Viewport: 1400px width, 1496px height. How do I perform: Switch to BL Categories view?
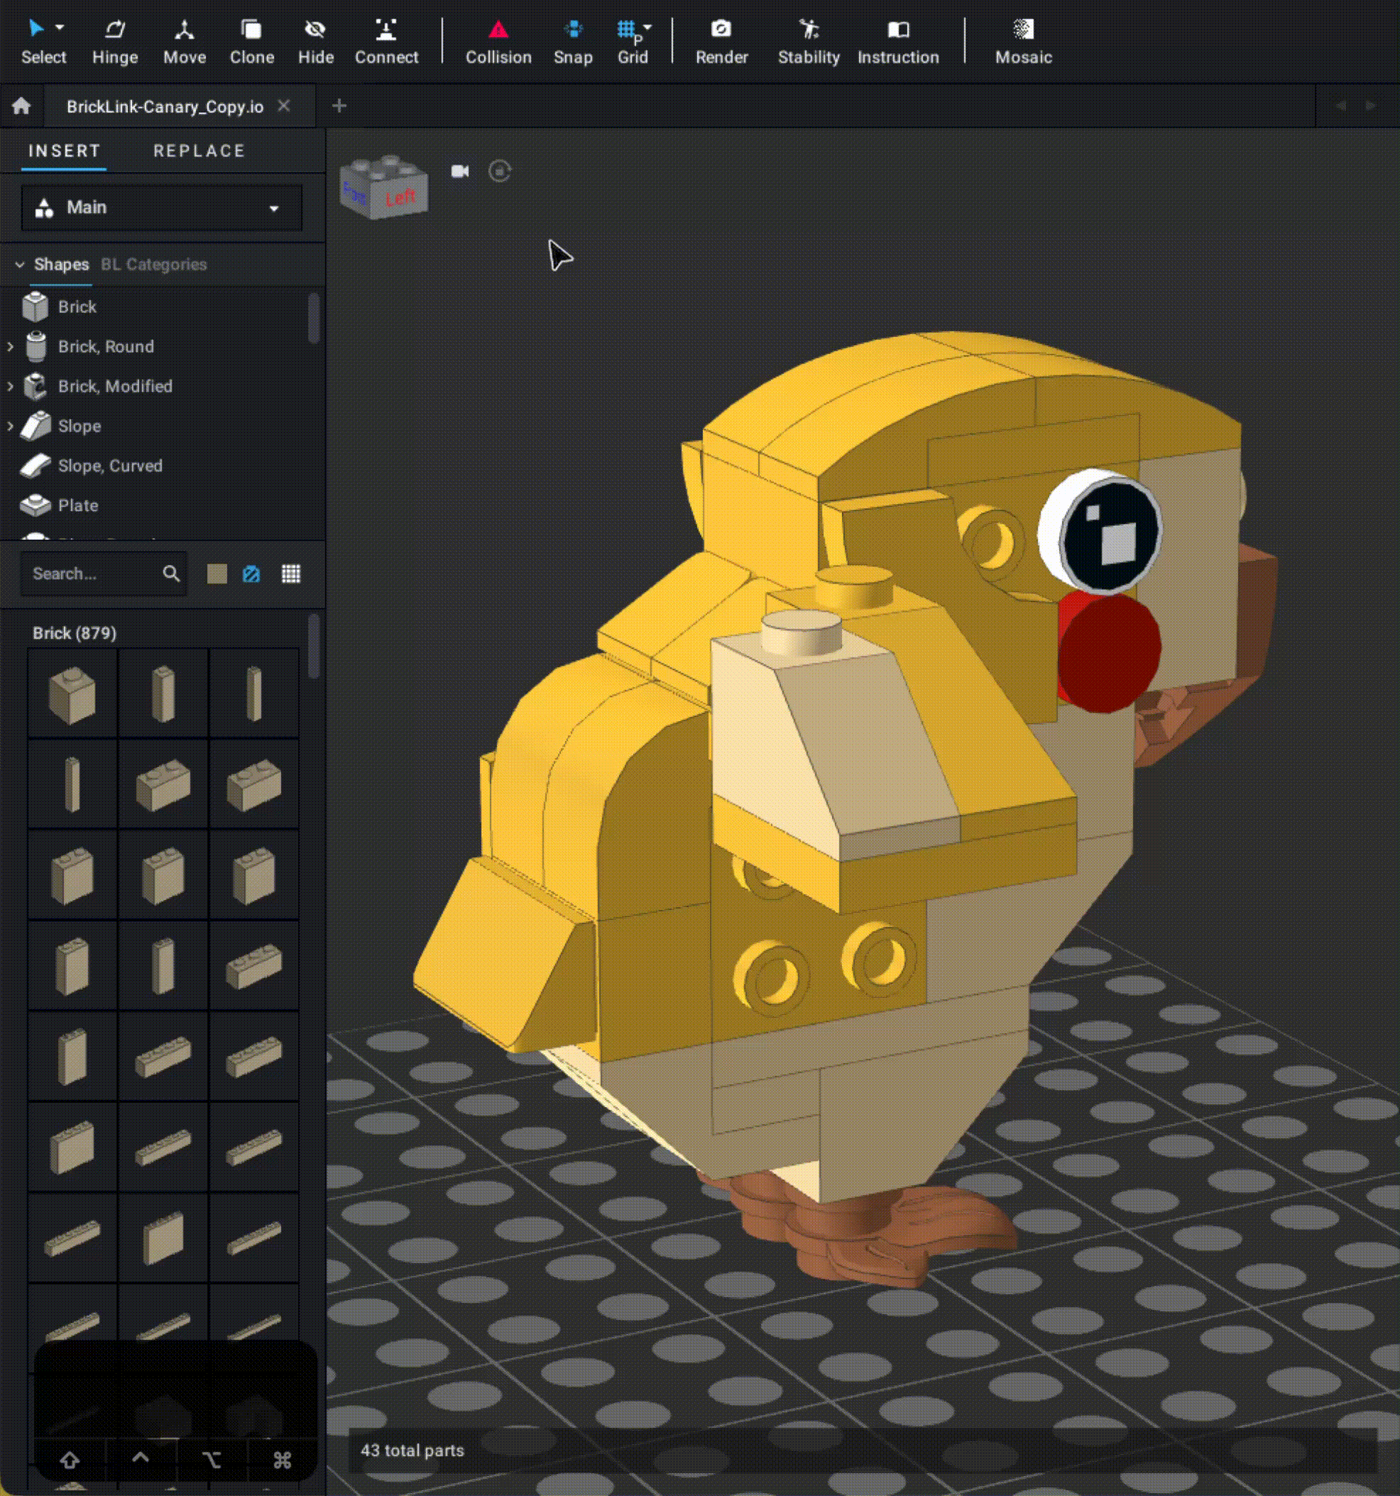[153, 265]
